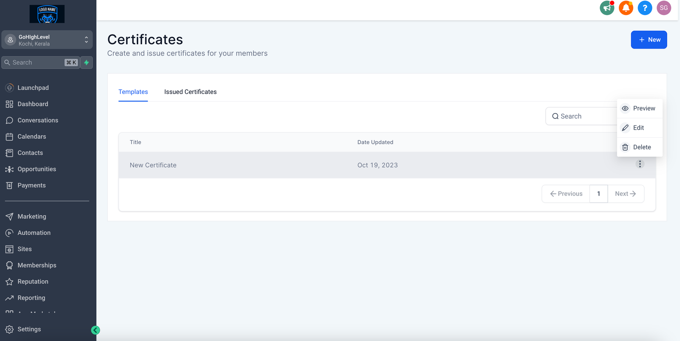The image size is (680, 341).
Task: Open Launchpad from the sidebar
Action: click(33, 88)
